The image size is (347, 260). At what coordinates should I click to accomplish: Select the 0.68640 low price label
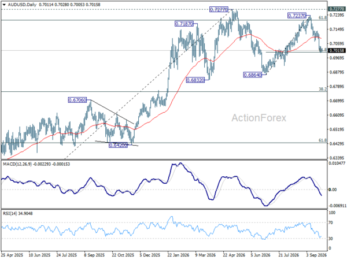tap(253, 75)
